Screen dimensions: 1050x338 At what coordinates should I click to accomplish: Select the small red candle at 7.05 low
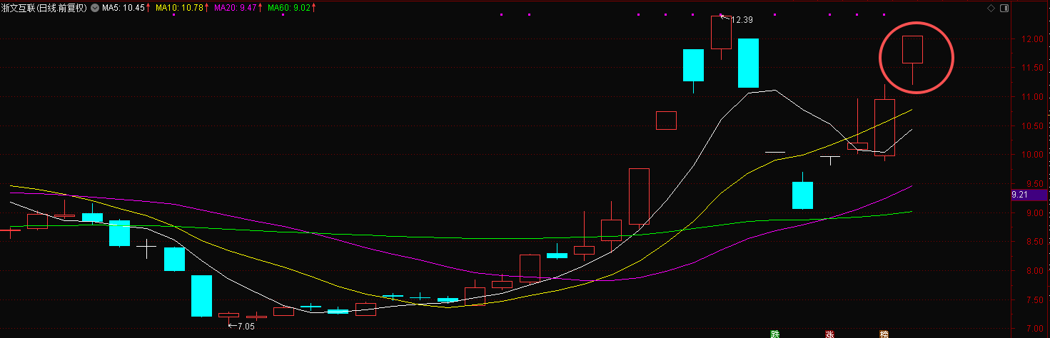point(228,315)
